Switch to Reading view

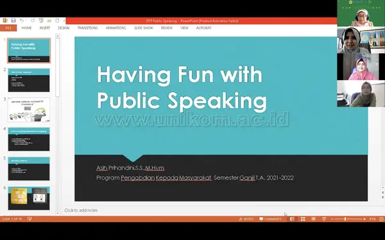[x=314, y=219]
